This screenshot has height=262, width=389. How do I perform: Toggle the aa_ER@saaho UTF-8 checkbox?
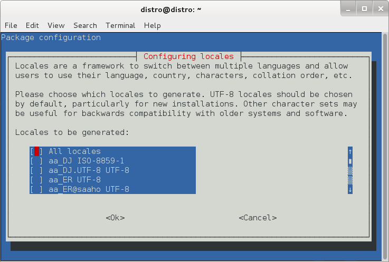[x=36, y=189]
